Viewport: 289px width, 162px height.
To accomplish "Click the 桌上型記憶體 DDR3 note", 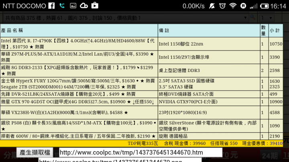I will [179, 70].
